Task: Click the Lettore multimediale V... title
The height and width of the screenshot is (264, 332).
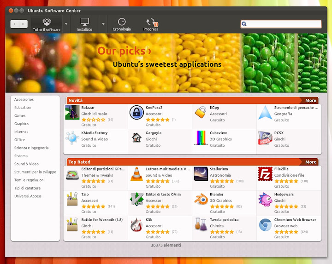Action: [x=168, y=169]
